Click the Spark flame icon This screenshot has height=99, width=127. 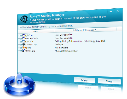24,47
